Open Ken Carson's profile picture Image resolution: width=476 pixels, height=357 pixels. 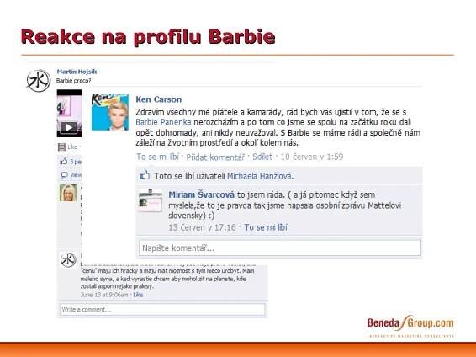pyautogui.click(x=110, y=112)
